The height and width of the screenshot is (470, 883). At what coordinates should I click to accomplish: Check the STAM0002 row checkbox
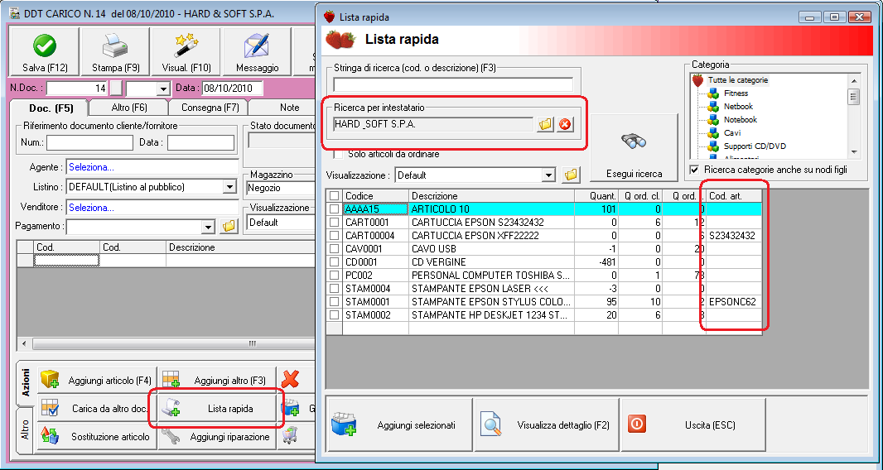(335, 315)
